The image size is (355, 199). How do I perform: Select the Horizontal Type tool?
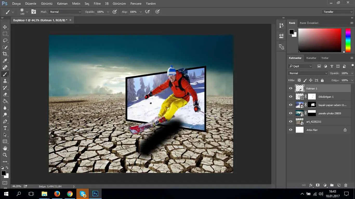5,128
